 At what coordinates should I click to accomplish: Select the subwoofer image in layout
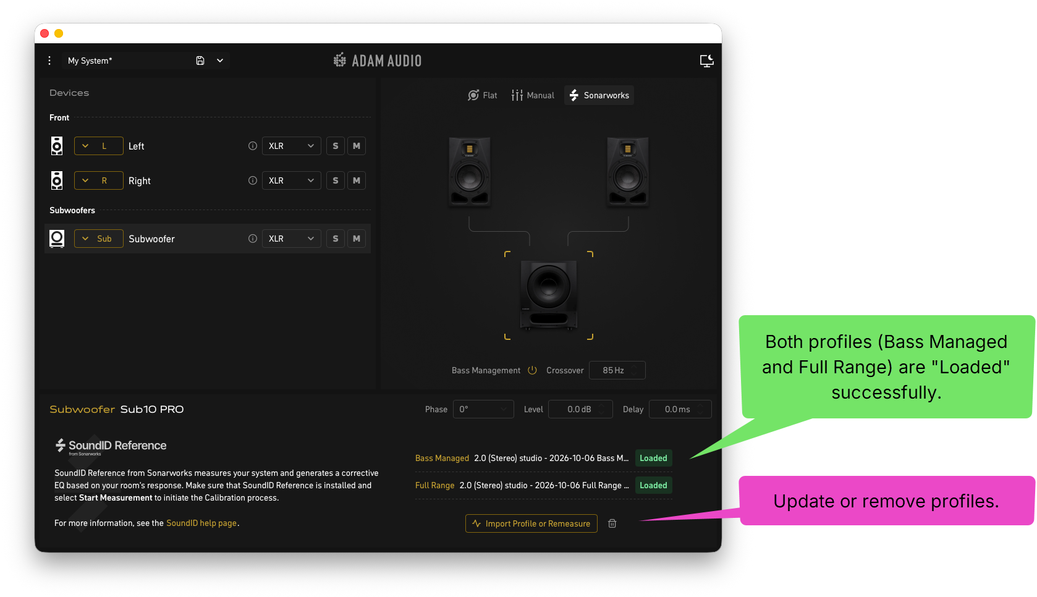tap(549, 294)
